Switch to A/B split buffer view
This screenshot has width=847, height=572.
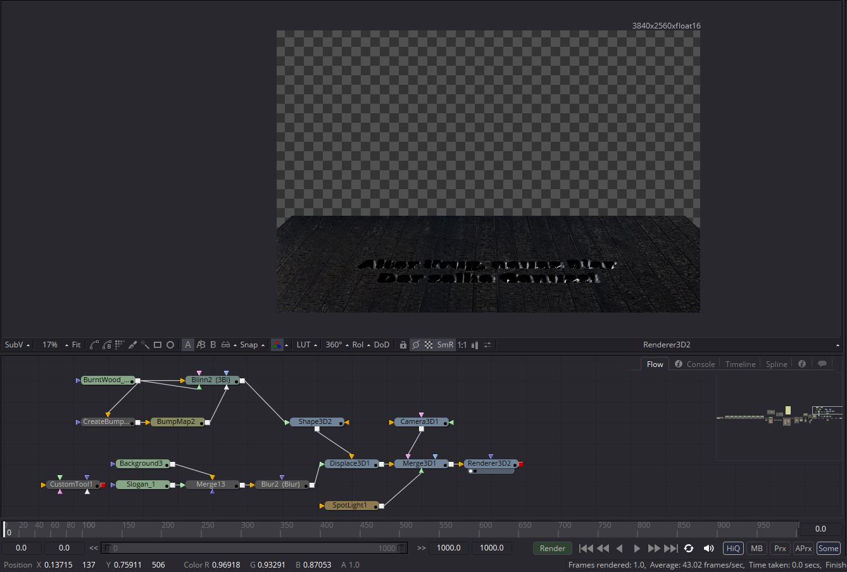click(201, 345)
